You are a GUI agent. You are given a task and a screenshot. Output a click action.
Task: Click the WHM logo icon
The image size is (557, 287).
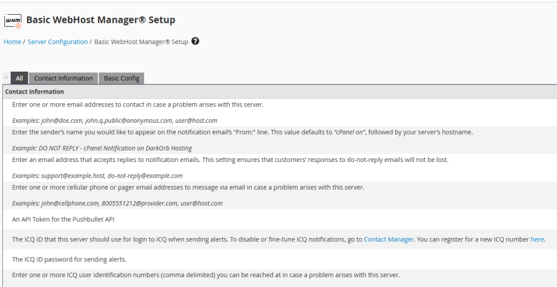click(13, 21)
